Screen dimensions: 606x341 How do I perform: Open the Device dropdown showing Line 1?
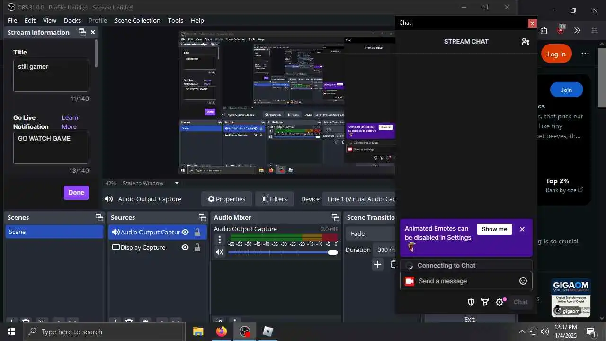tap(360, 199)
